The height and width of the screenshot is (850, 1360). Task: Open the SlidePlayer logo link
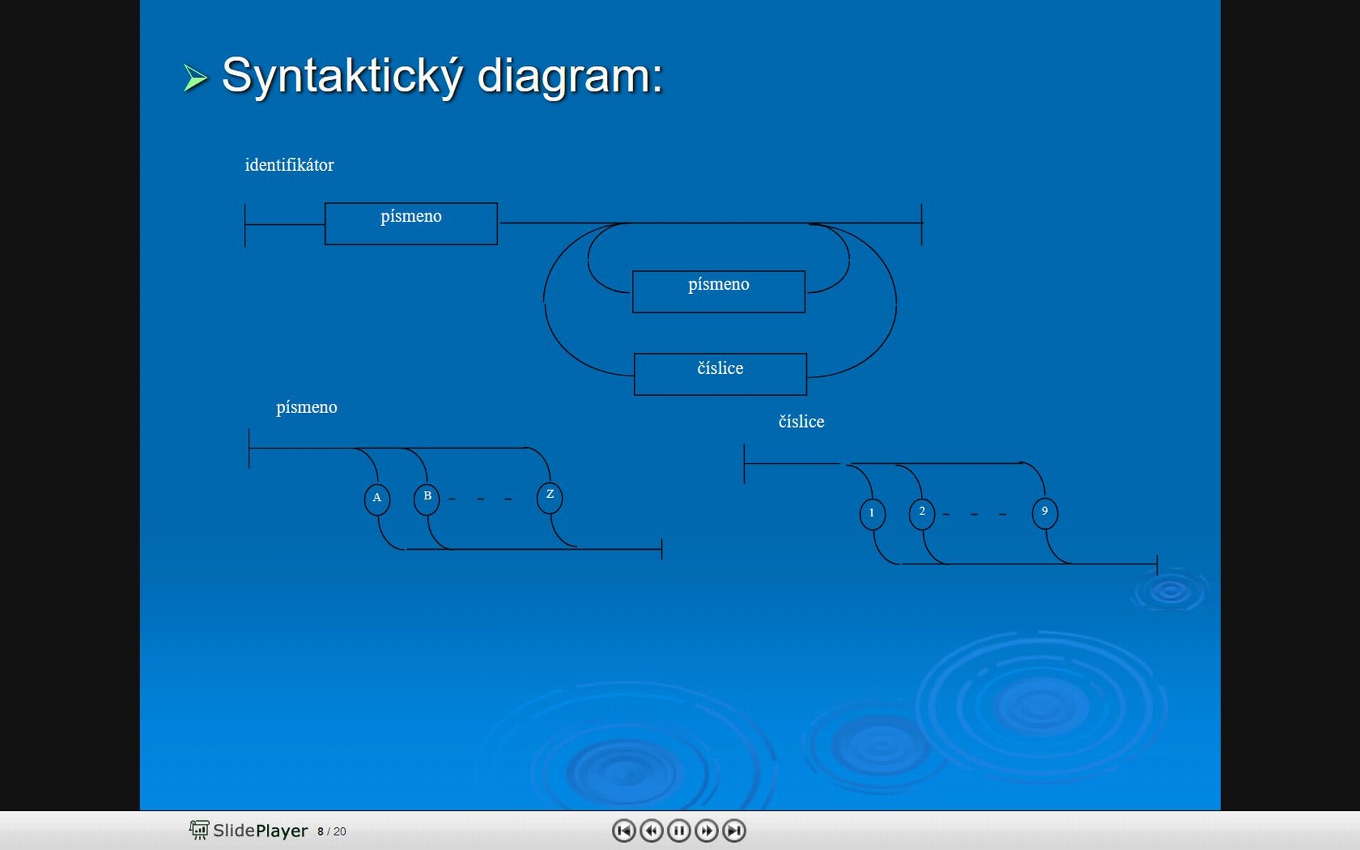(x=248, y=830)
